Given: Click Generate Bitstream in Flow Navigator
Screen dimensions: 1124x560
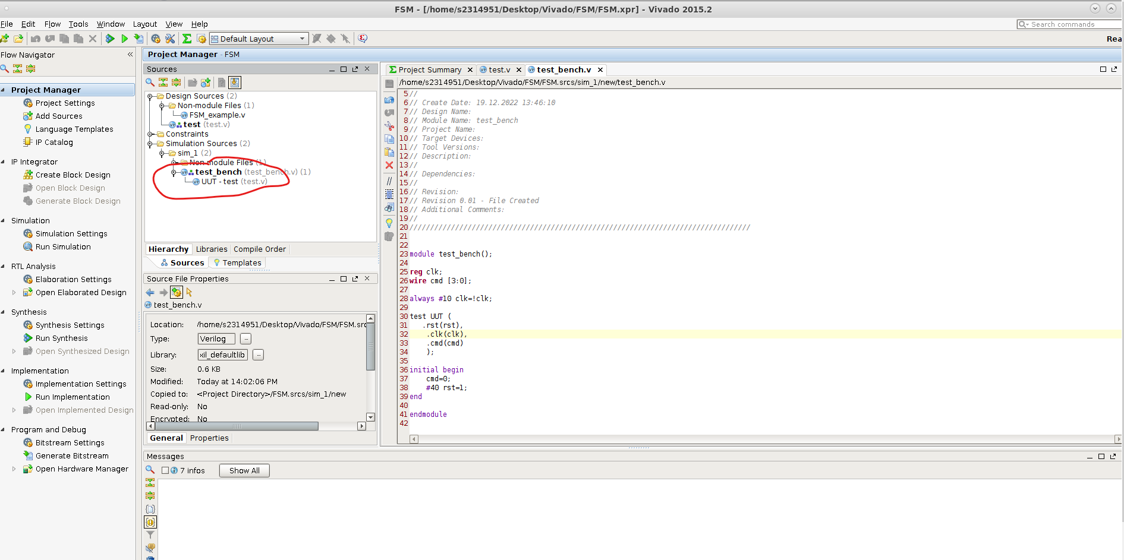Looking at the screenshot, I should 72,455.
